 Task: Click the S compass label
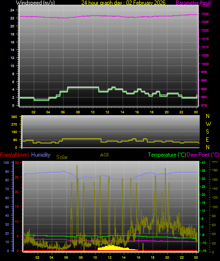pos(207,132)
